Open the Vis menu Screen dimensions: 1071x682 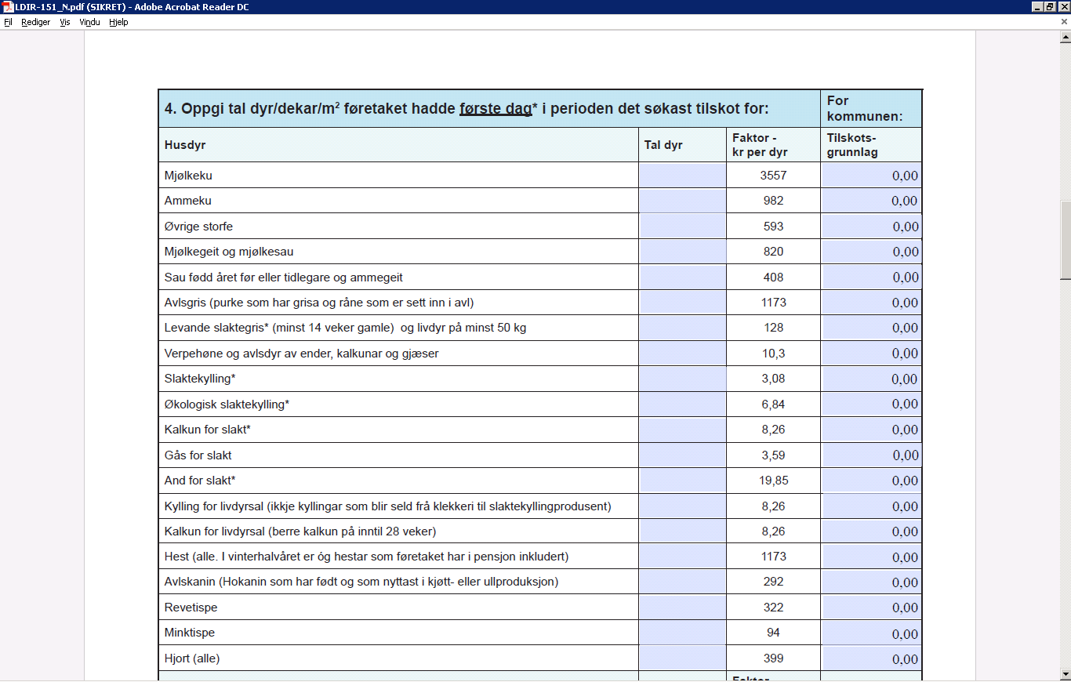65,22
